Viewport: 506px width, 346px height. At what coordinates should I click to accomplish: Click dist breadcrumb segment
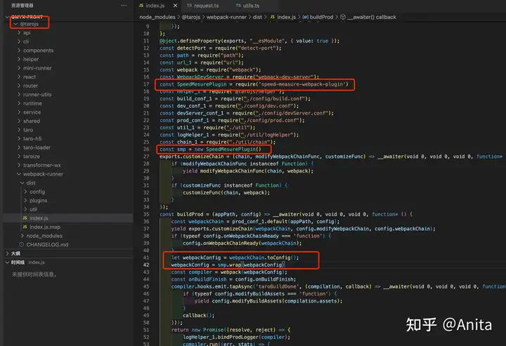tap(257, 17)
